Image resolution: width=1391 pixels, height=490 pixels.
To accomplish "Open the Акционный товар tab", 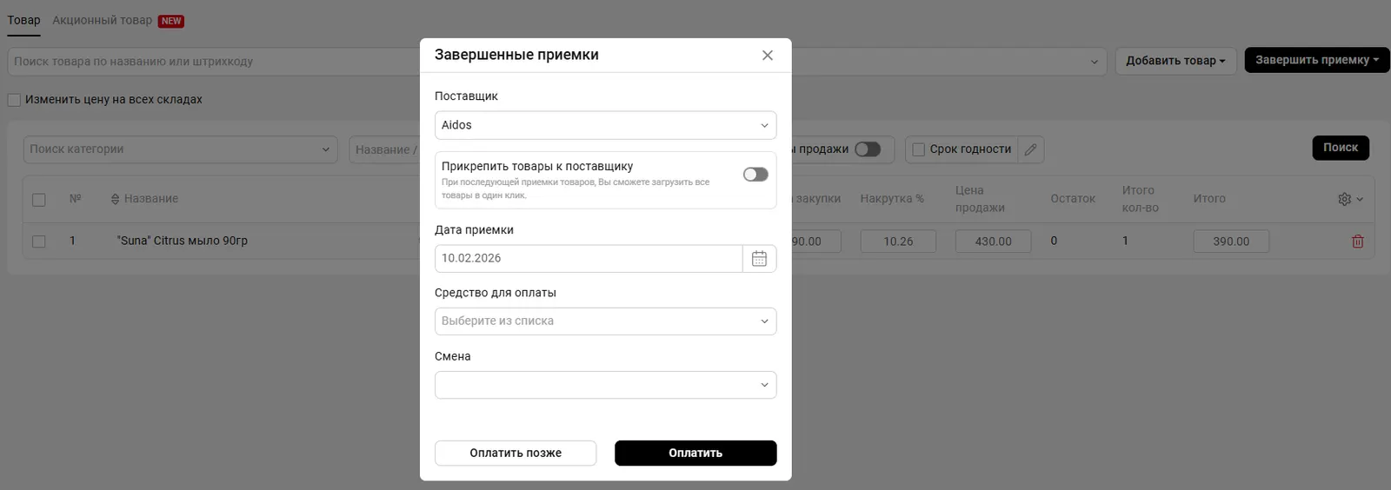I will point(102,20).
